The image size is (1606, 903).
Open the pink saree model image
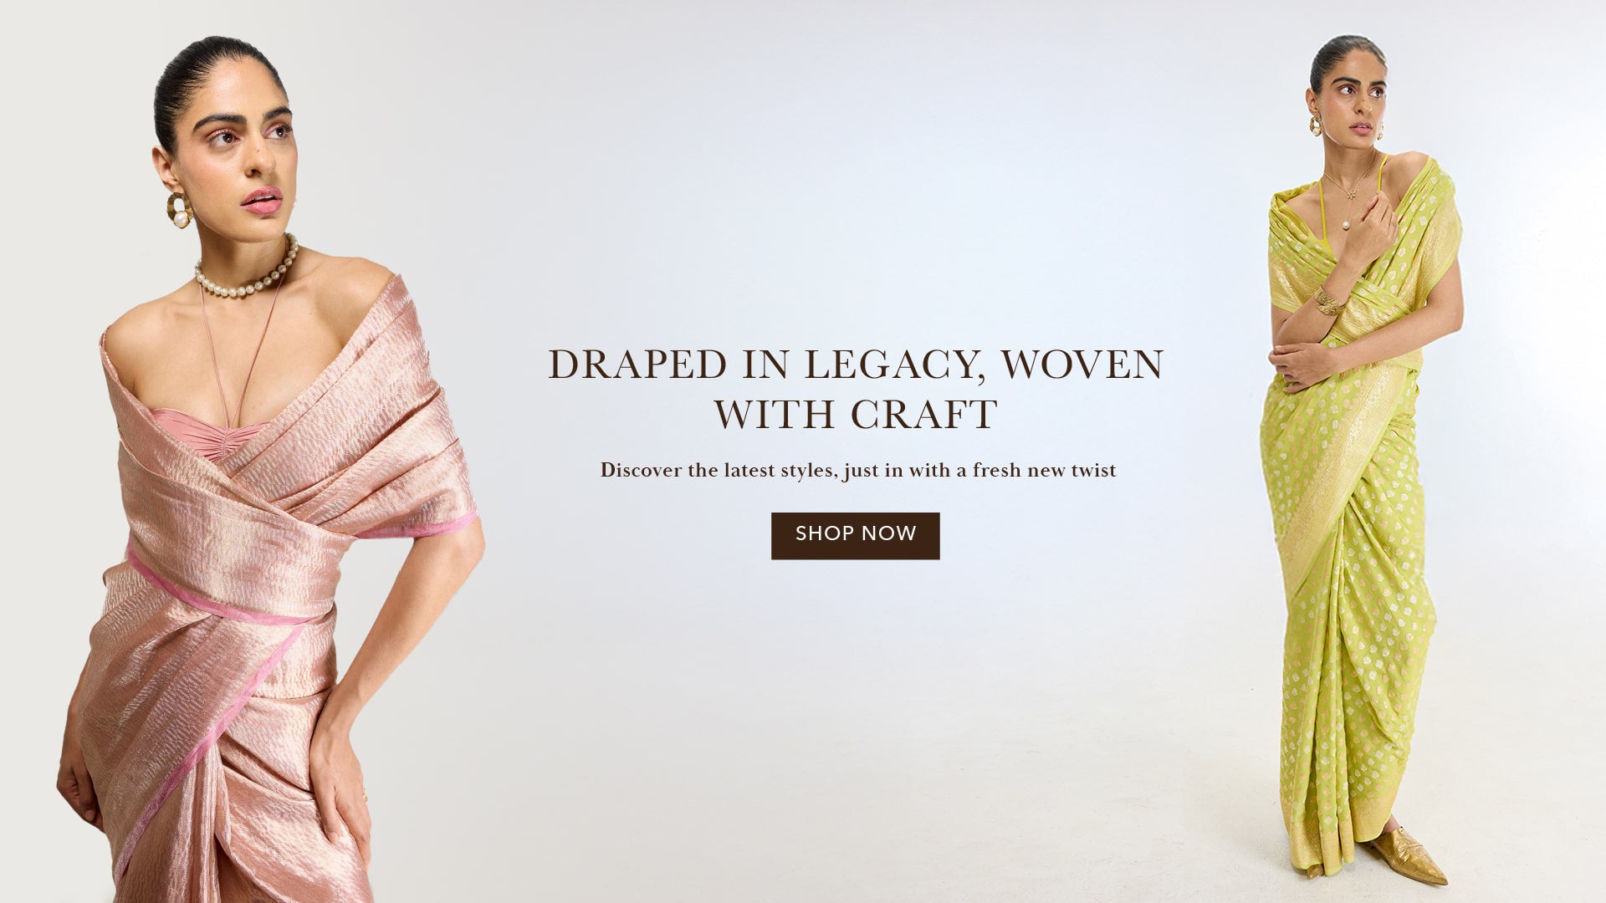coord(268,468)
